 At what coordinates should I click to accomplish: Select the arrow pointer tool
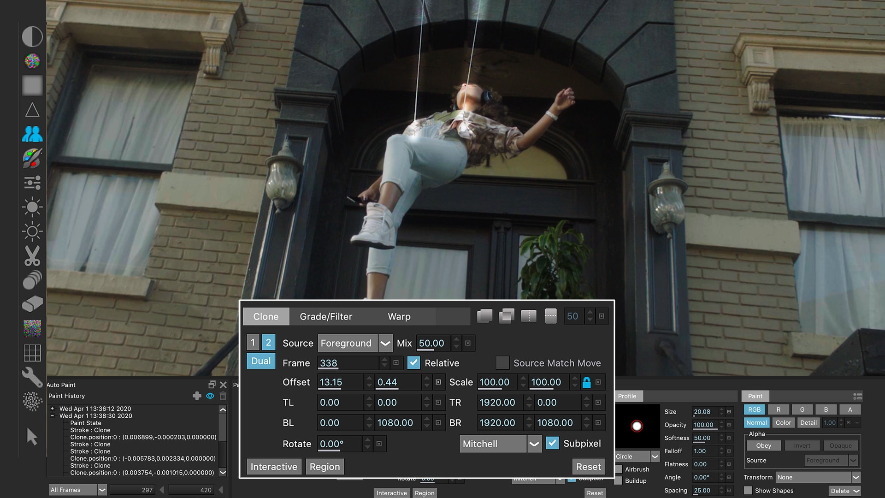(32, 436)
